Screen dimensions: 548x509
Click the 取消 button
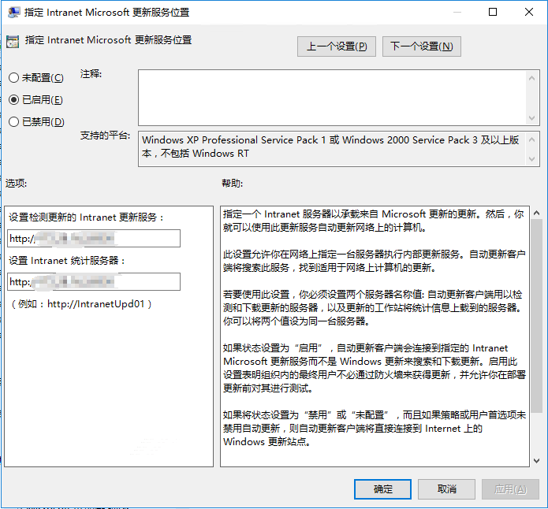coord(446,489)
